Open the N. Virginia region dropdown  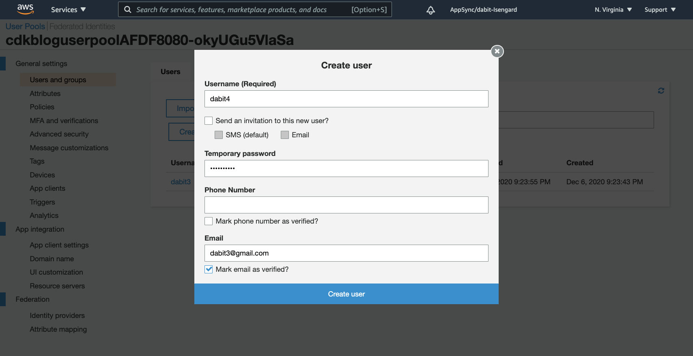click(613, 10)
